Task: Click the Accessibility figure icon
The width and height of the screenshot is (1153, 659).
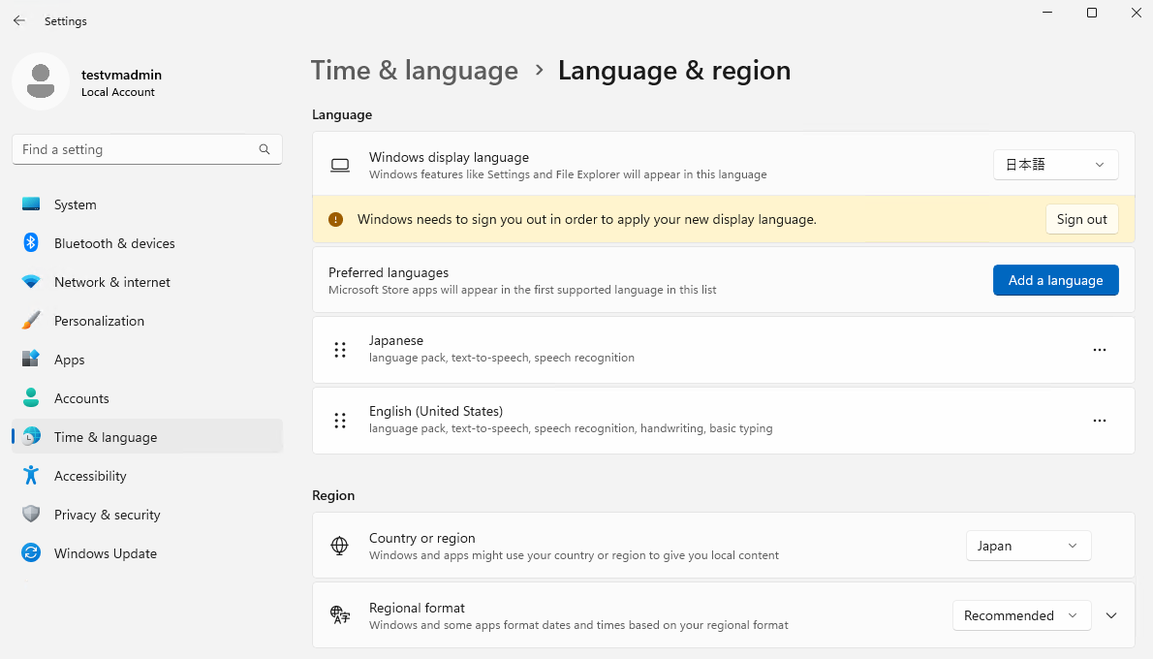Action: click(x=31, y=475)
